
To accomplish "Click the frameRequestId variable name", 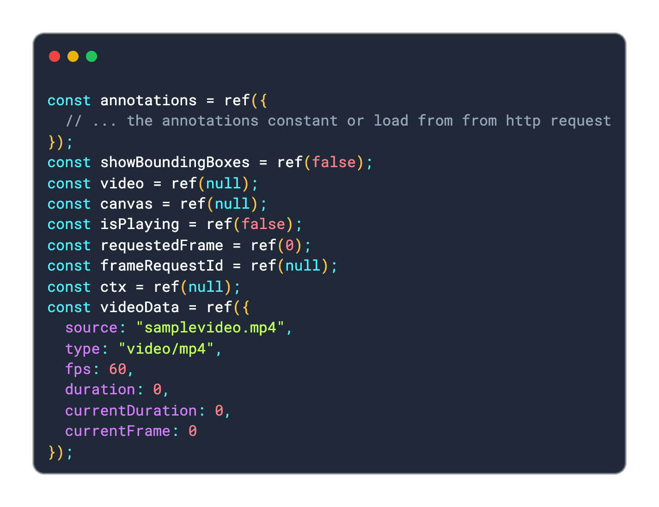I will pyautogui.click(x=162, y=266).
